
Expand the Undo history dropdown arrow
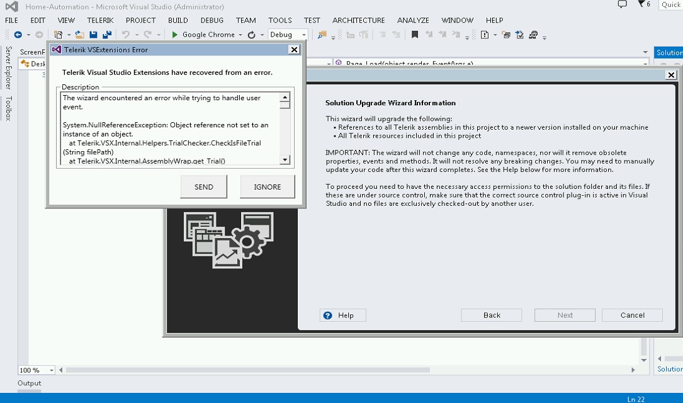[x=137, y=35]
